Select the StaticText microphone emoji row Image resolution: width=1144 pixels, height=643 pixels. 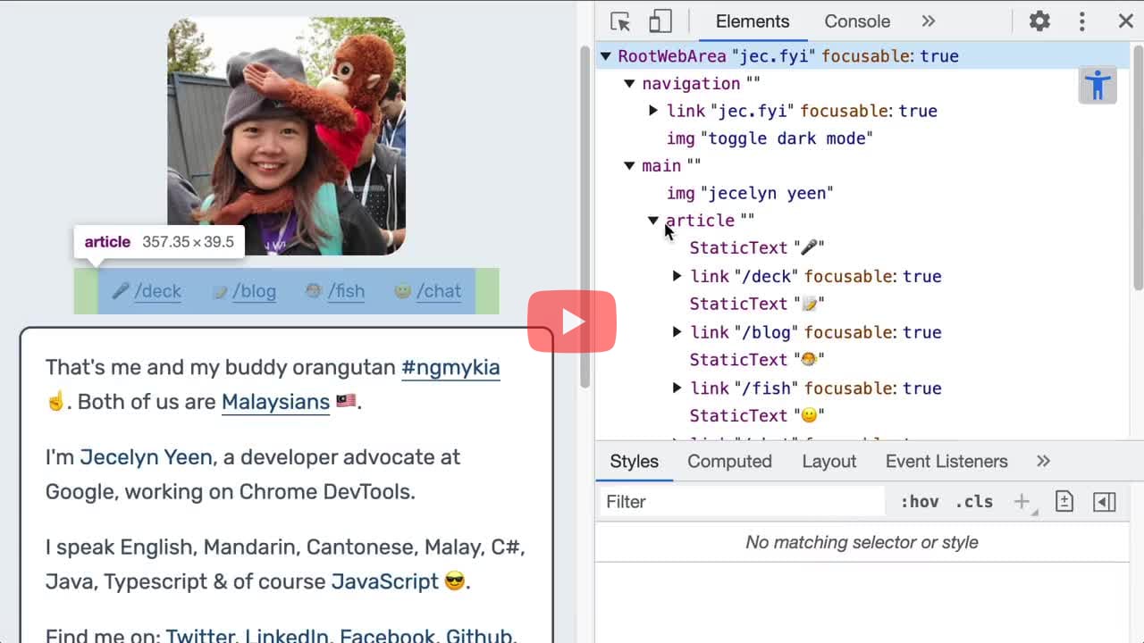point(757,247)
